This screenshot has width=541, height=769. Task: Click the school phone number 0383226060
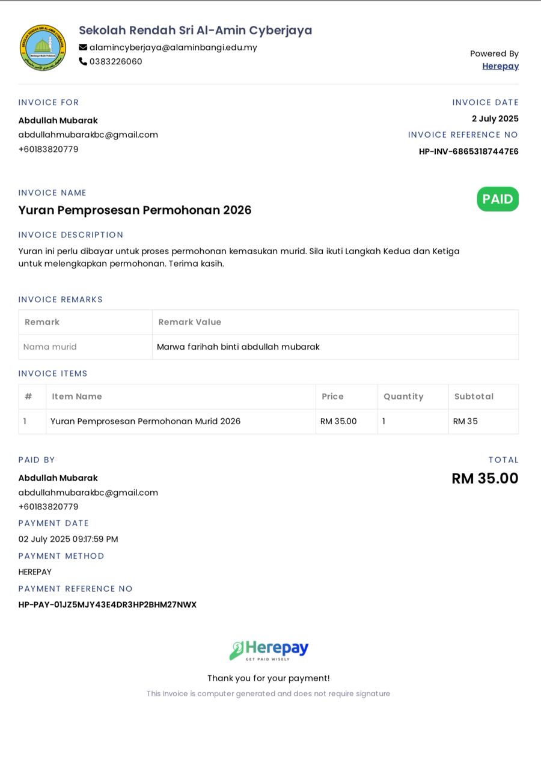coord(116,61)
